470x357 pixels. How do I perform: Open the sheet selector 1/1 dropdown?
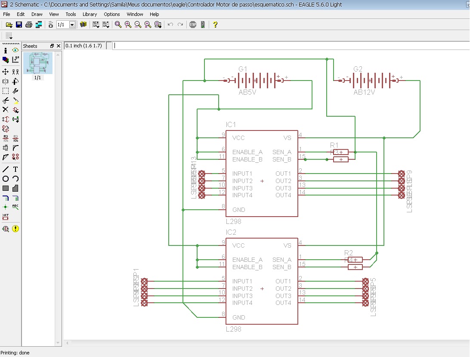(72, 25)
